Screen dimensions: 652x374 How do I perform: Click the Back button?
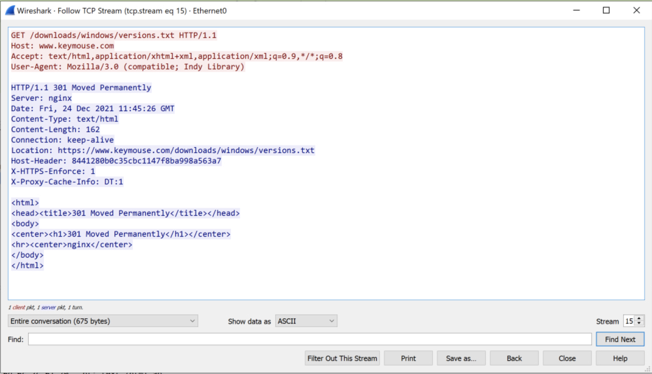tap(514, 358)
